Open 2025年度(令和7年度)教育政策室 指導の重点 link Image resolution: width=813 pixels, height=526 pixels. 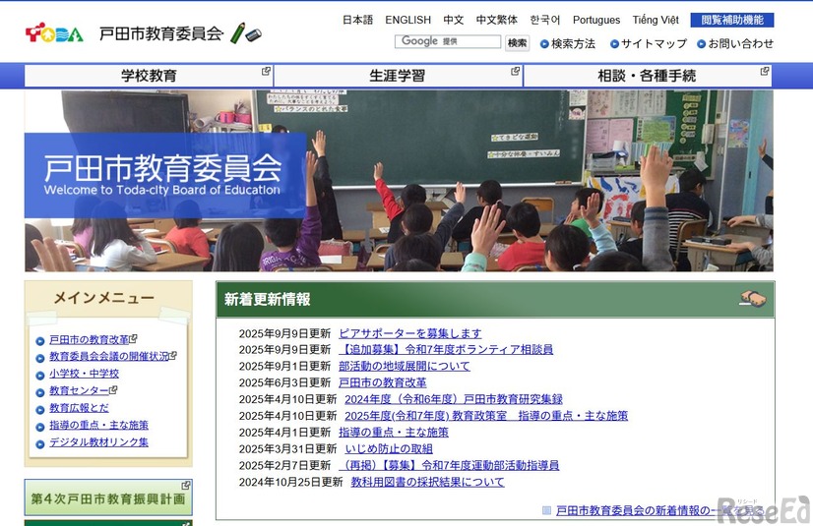[486, 416]
